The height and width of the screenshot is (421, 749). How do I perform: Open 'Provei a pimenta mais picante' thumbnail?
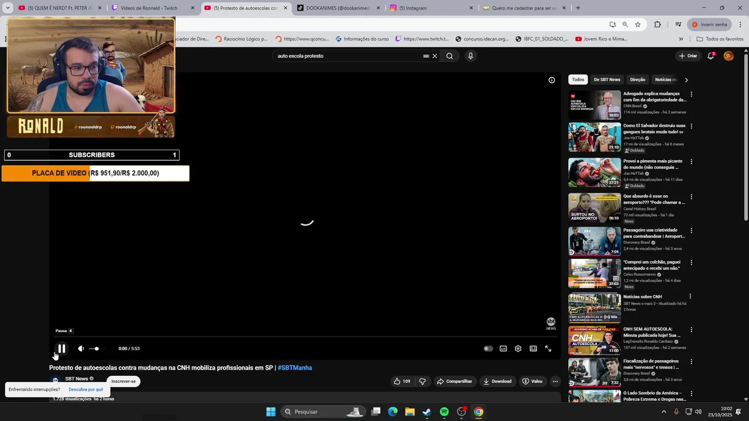point(595,172)
